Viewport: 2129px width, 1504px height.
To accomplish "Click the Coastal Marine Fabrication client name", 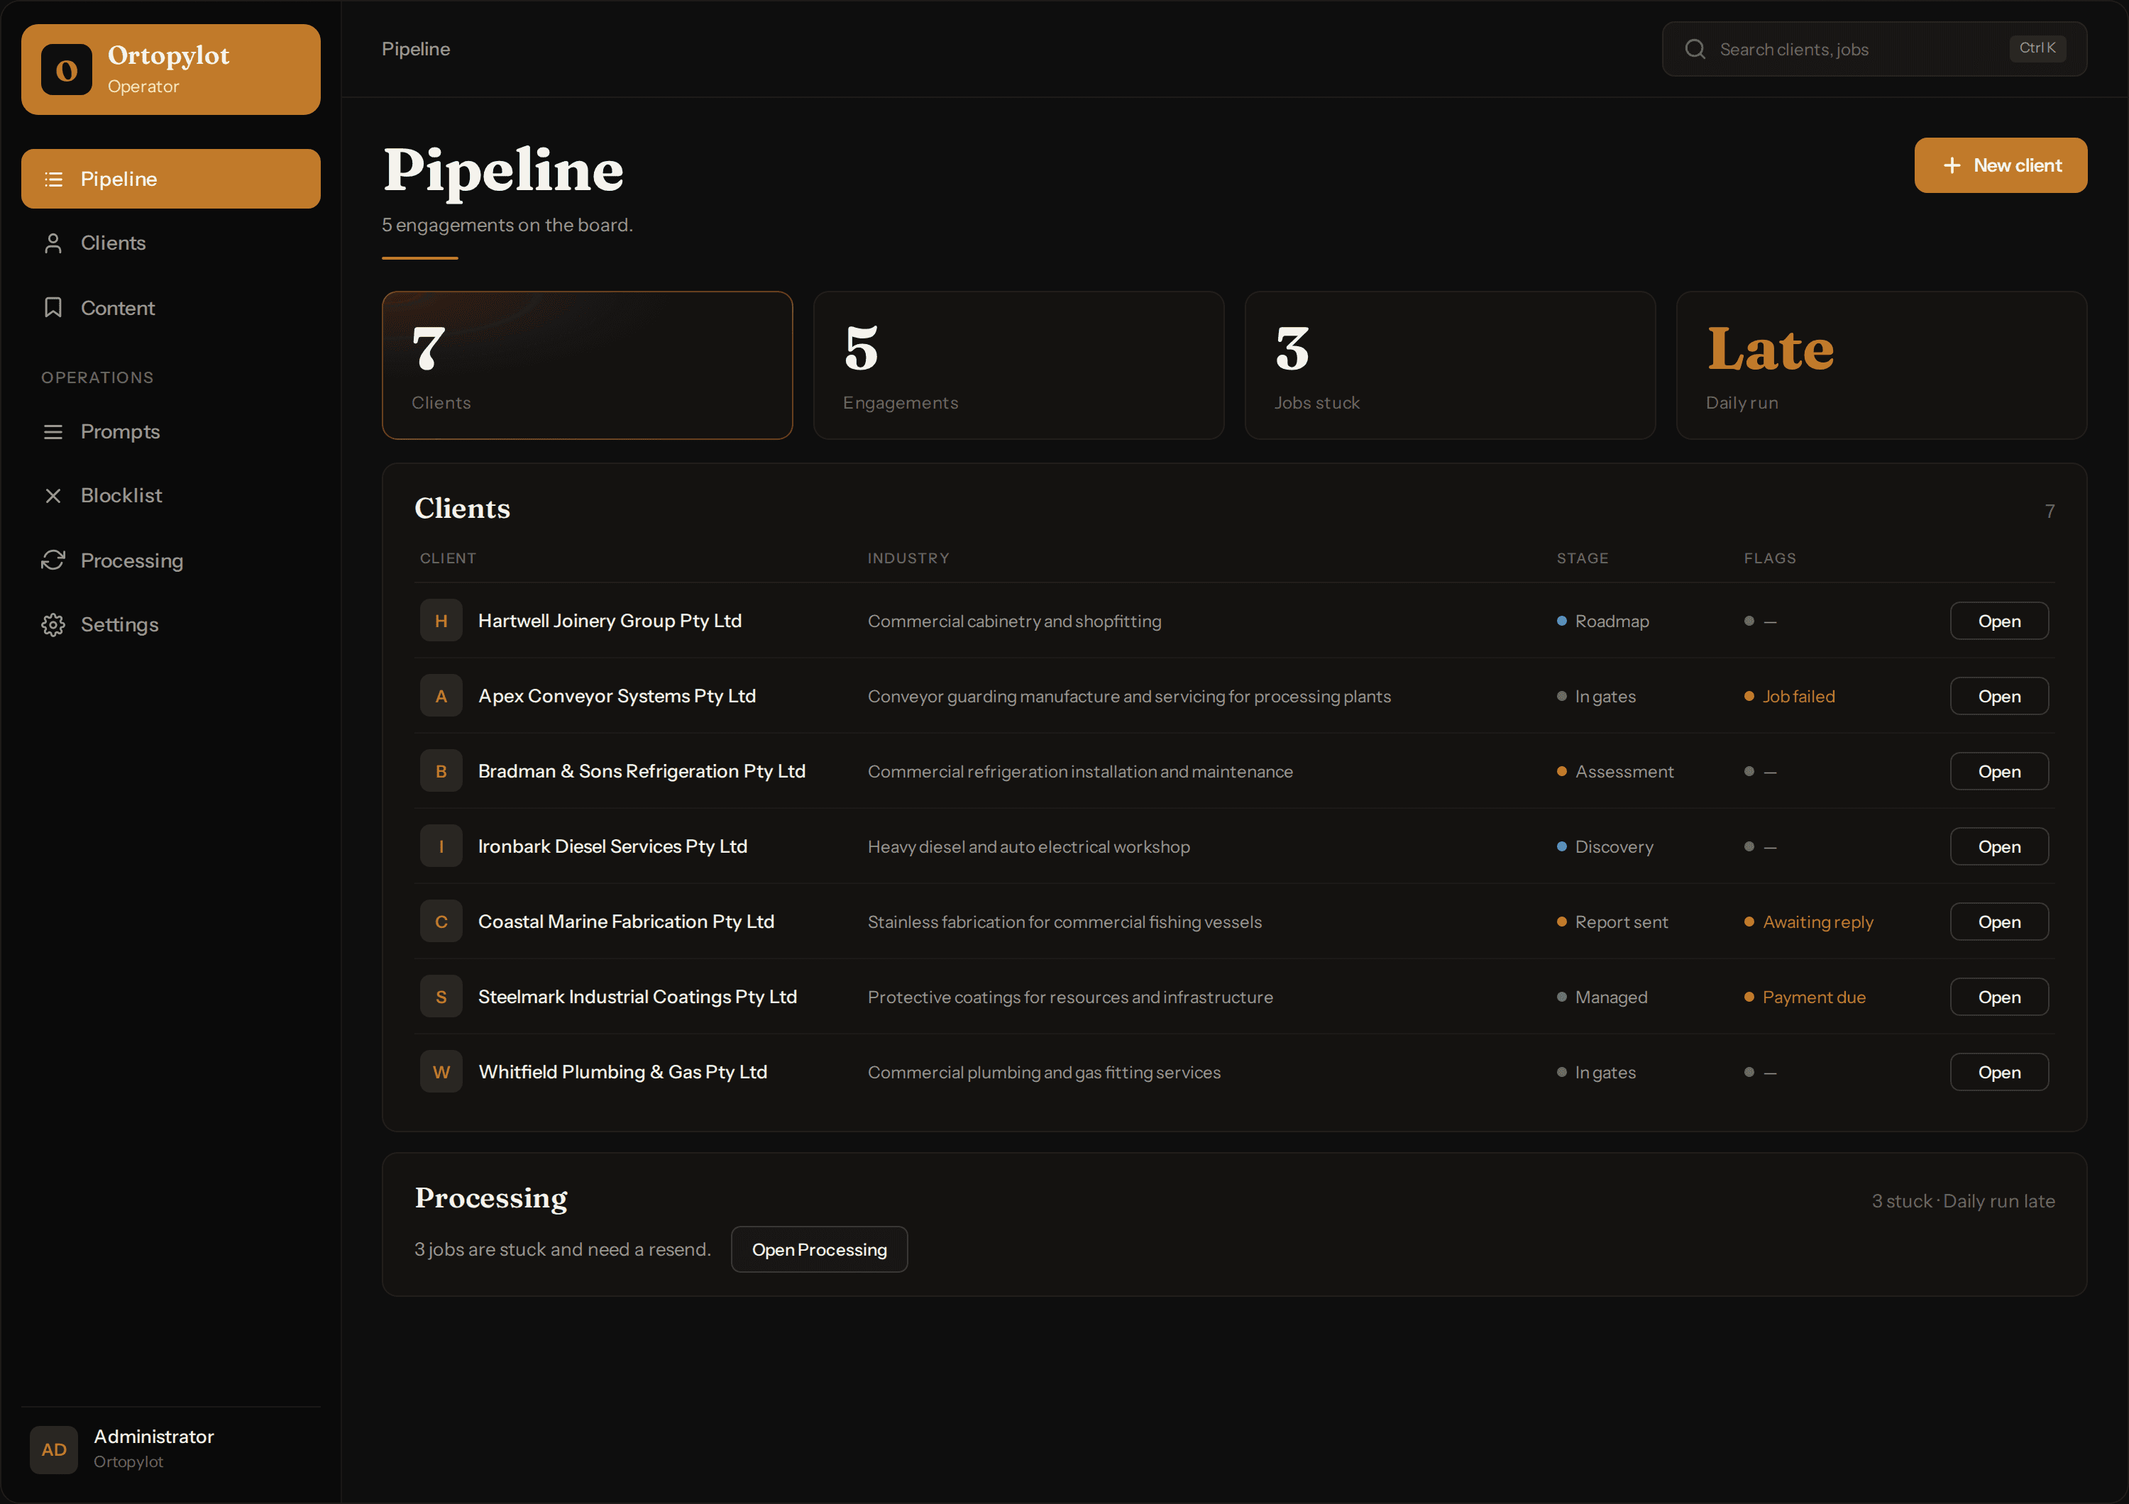I will click(x=626, y=921).
